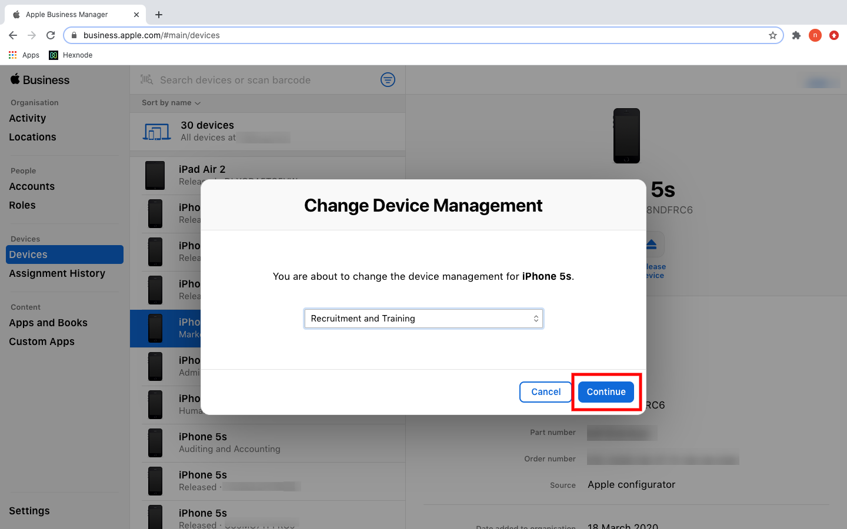Close the Apple Business Manager tab
The image size is (847, 529).
click(x=136, y=15)
